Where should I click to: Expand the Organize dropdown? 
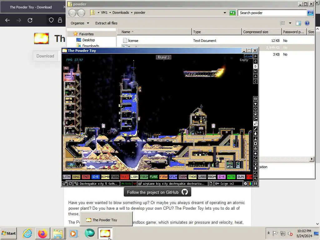pos(80,23)
